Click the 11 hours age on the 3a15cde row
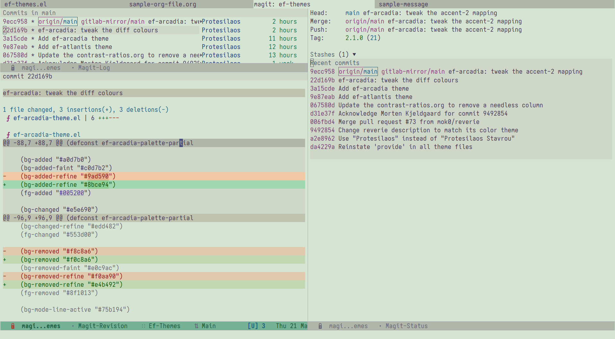 pyautogui.click(x=283, y=38)
